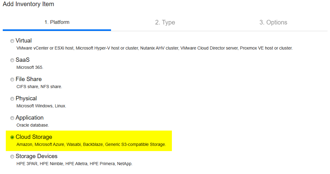Click the SaaS option label

[23, 60]
